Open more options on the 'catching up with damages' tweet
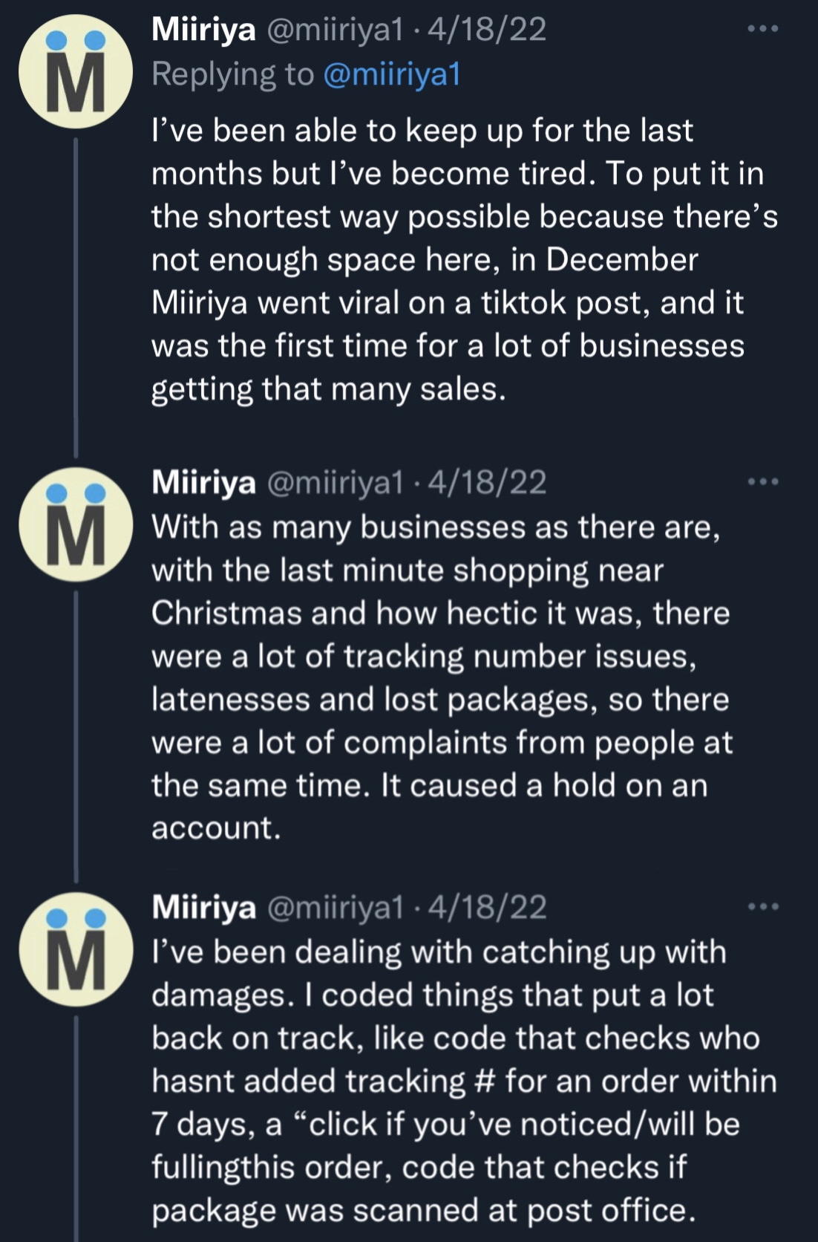Screen dimensions: 818x1242 click(x=763, y=906)
